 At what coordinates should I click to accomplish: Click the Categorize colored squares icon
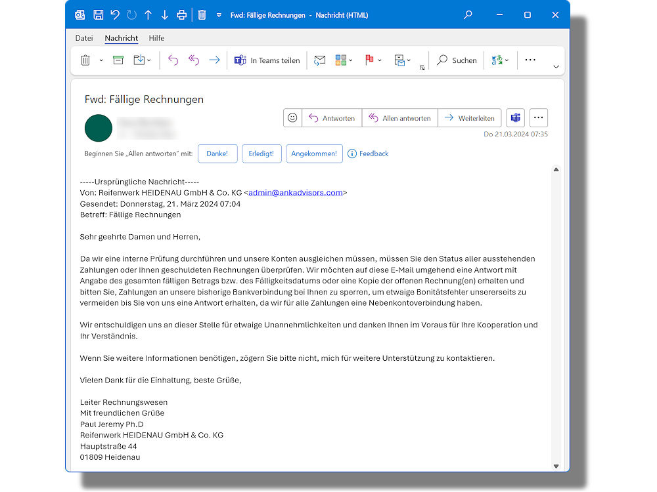click(x=340, y=60)
